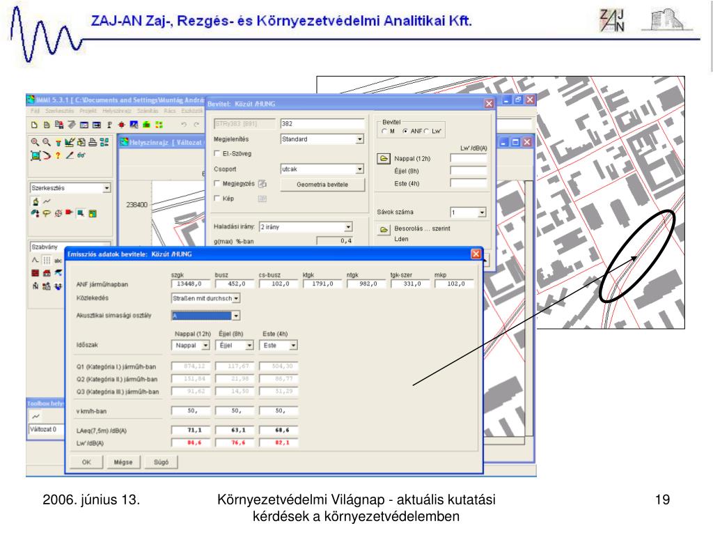Screen dimensions: 713x535
Task: Click the Helyszínrajz window vertical scrollbar
Action: coord(529,309)
